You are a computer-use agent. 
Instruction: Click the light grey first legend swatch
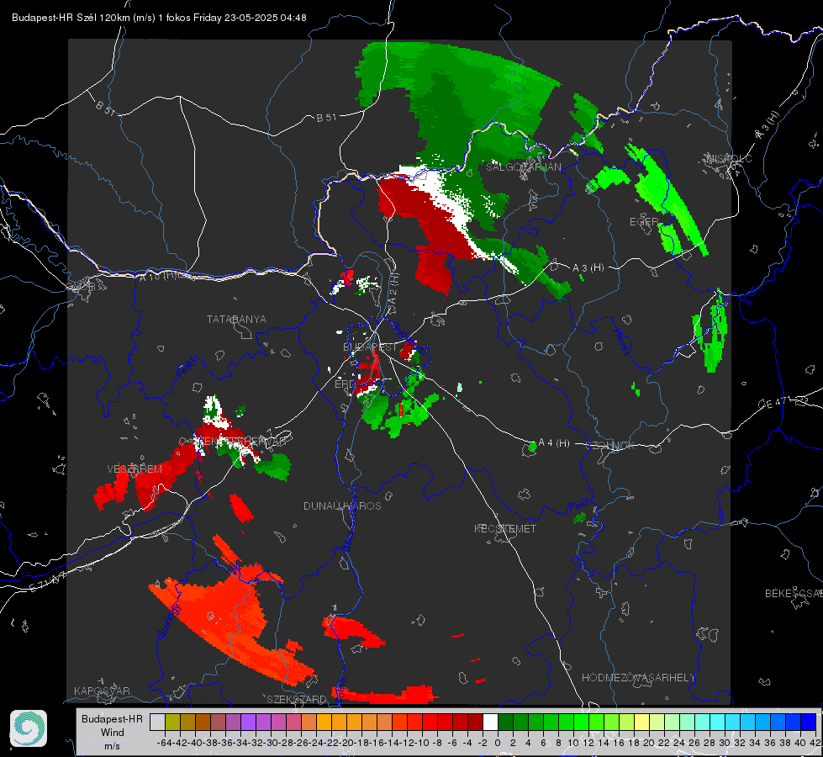coord(157,723)
